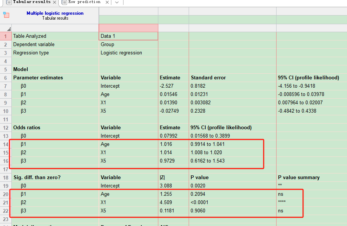Select row header 1
Screen dimensions: 347x226
(x=6, y=36)
